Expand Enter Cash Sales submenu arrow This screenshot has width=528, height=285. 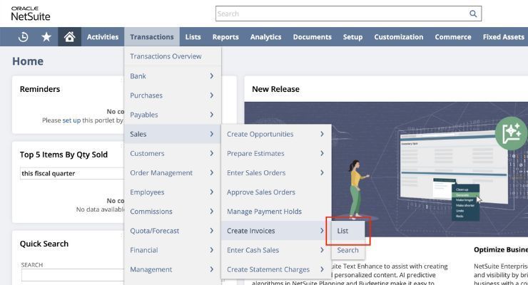322,250
